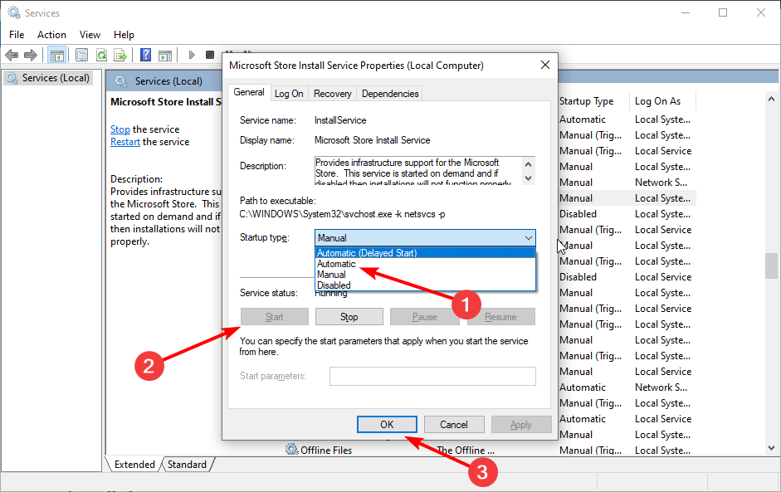Toggle the Show/Hide Console Tree toolbar icon

pos(56,55)
